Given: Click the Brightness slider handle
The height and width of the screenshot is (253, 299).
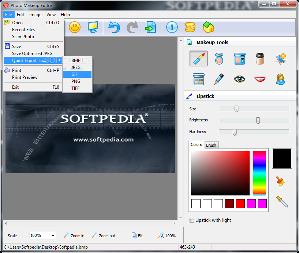Looking at the screenshot, I should (258, 120).
